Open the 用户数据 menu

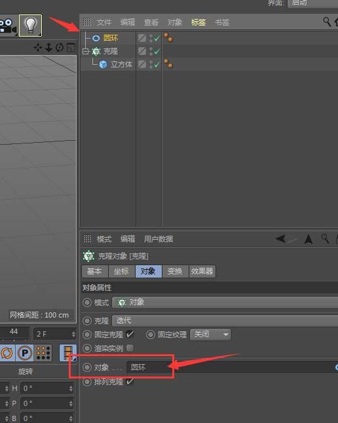[x=159, y=239]
